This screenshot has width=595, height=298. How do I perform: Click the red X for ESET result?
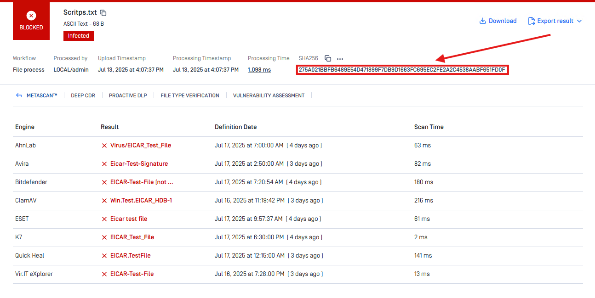(104, 219)
